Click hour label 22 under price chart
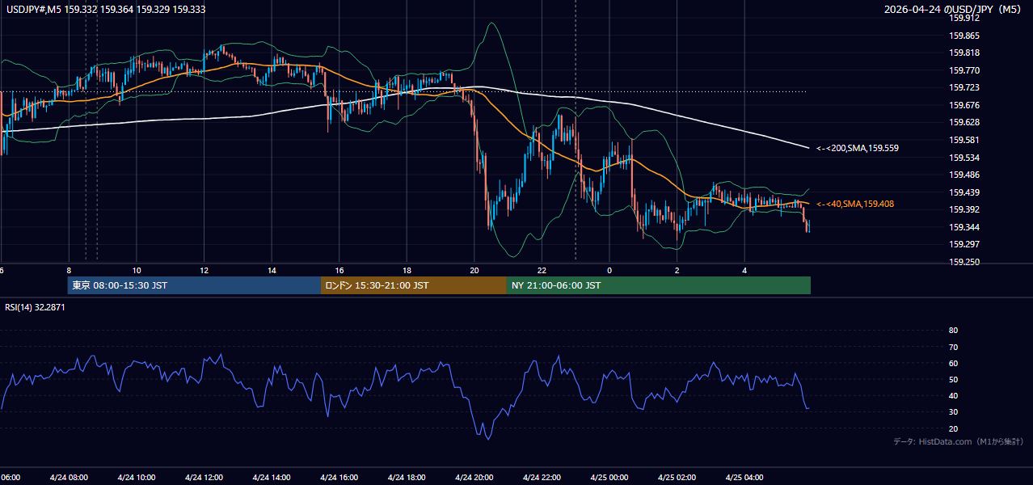1033x485 pixels. pyautogui.click(x=542, y=270)
